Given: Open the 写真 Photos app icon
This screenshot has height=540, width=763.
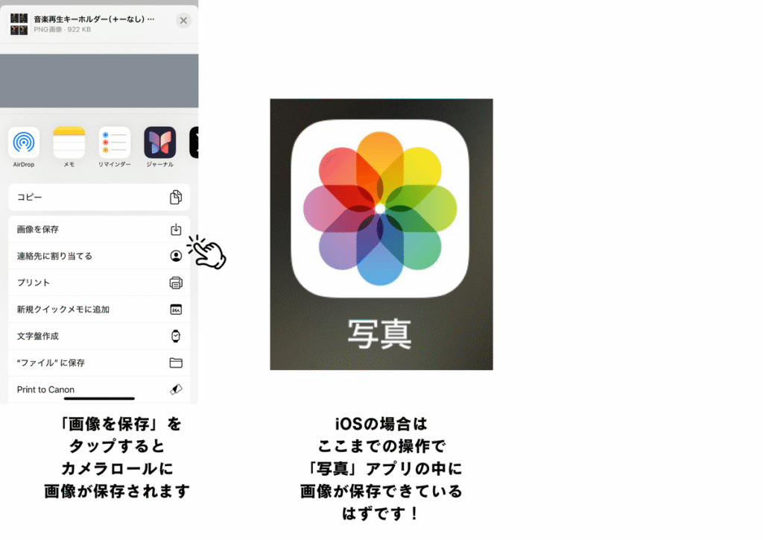Looking at the screenshot, I should pyautogui.click(x=380, y=208).
